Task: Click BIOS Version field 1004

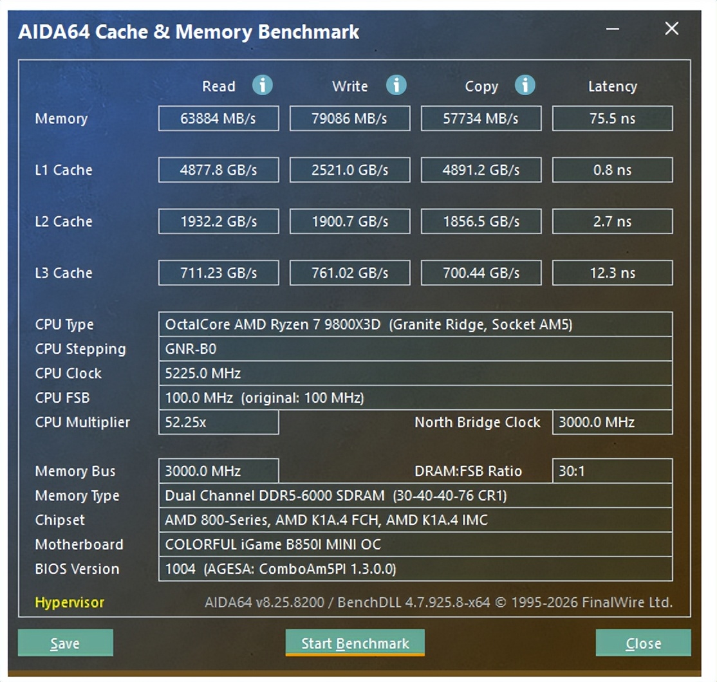Action: (x=416, y=569)
